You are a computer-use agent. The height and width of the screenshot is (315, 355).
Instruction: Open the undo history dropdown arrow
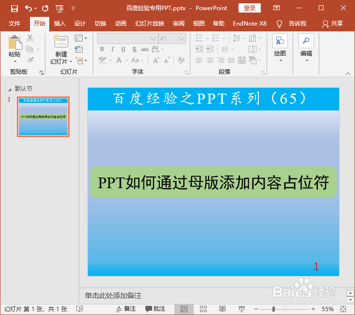click(x=36, y=9)
